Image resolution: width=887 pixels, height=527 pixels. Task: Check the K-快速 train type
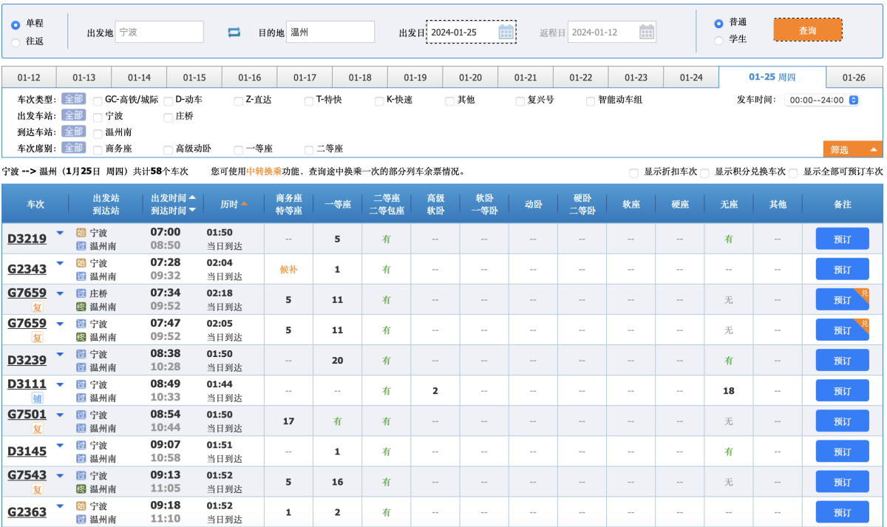point(380,101)
